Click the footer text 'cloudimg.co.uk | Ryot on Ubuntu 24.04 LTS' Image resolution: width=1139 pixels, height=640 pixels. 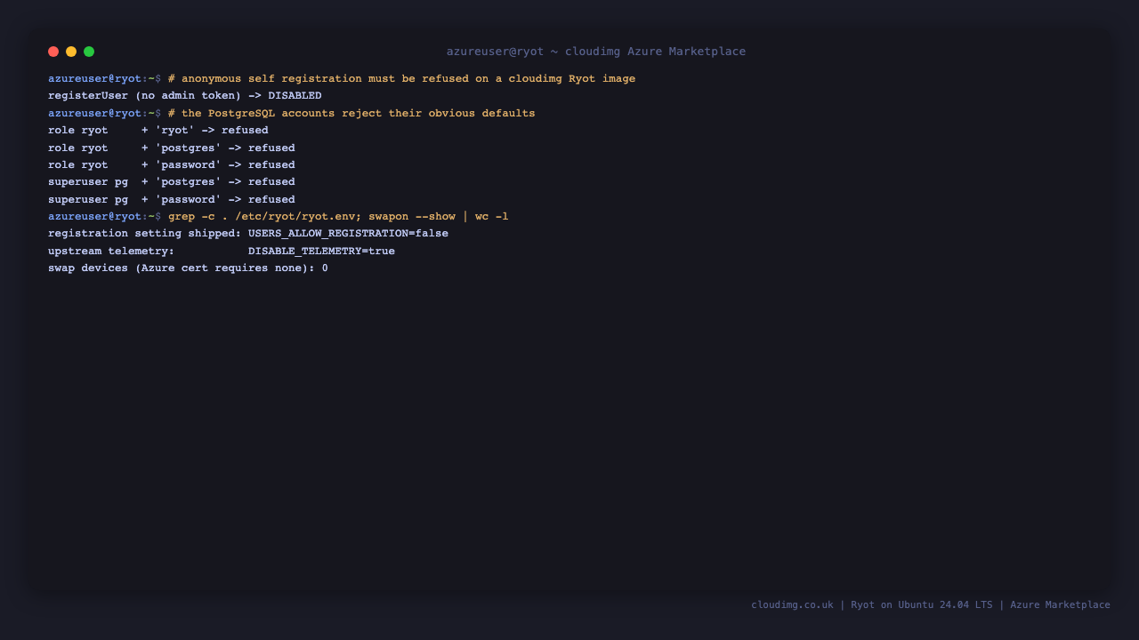pos(871,604)
